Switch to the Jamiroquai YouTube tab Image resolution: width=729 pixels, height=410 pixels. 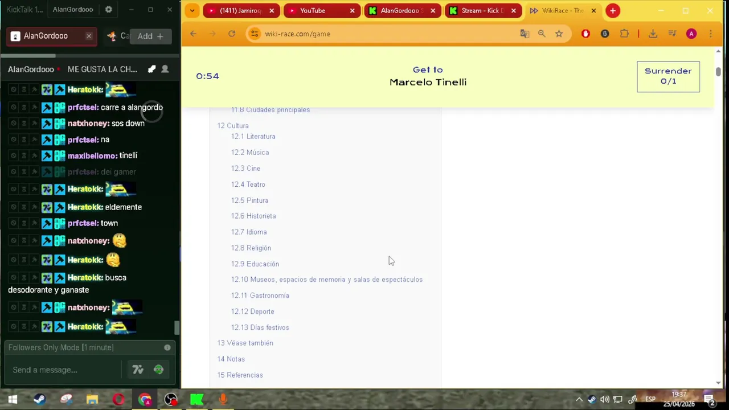[240, 10]
